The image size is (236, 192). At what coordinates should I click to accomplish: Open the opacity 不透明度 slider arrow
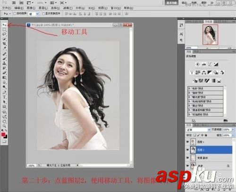coord(233,129)
